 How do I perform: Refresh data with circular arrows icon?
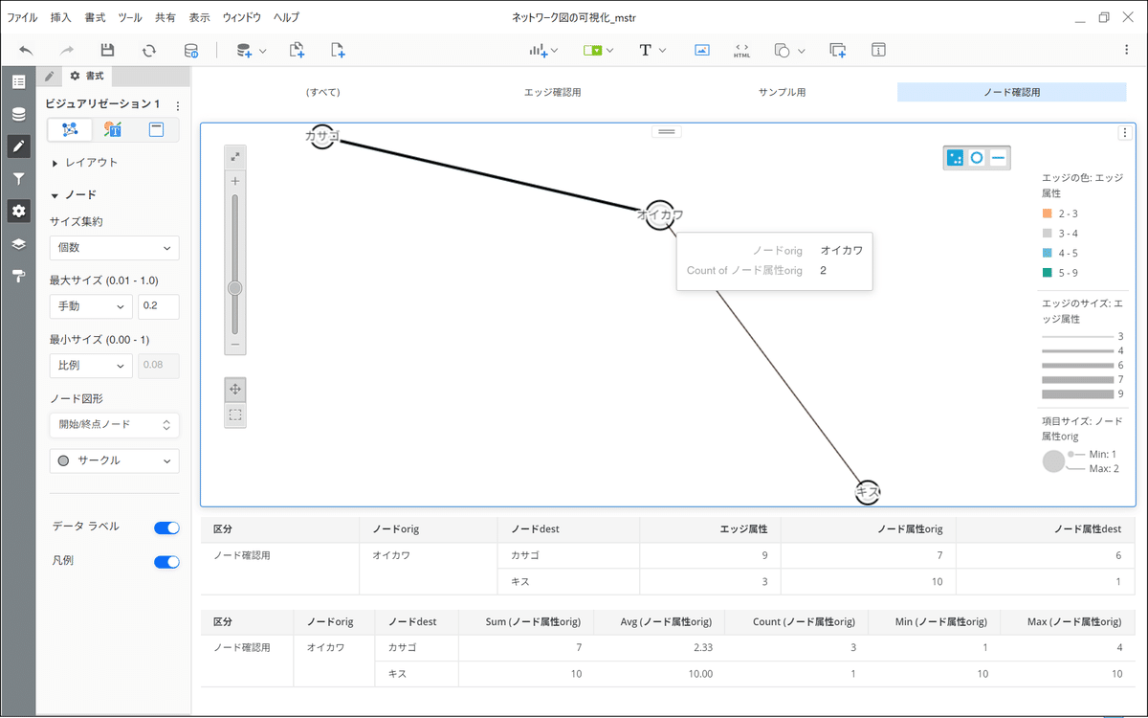(x=149, y=50)
